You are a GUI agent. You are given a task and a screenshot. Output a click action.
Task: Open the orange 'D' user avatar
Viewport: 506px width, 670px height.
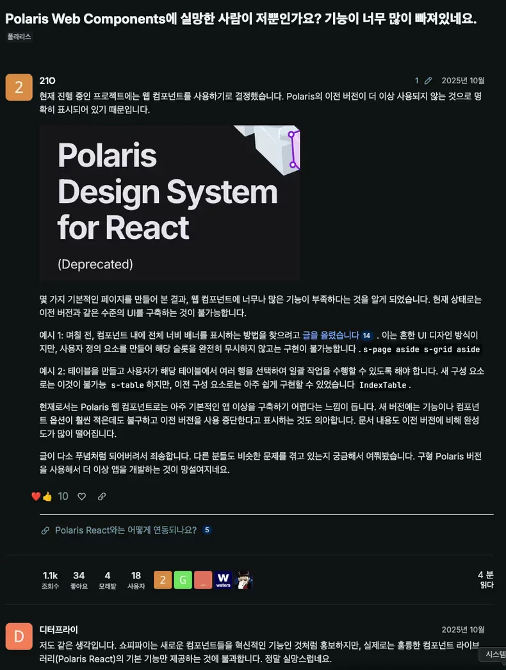pyautogui.click(x=19, y=636)
